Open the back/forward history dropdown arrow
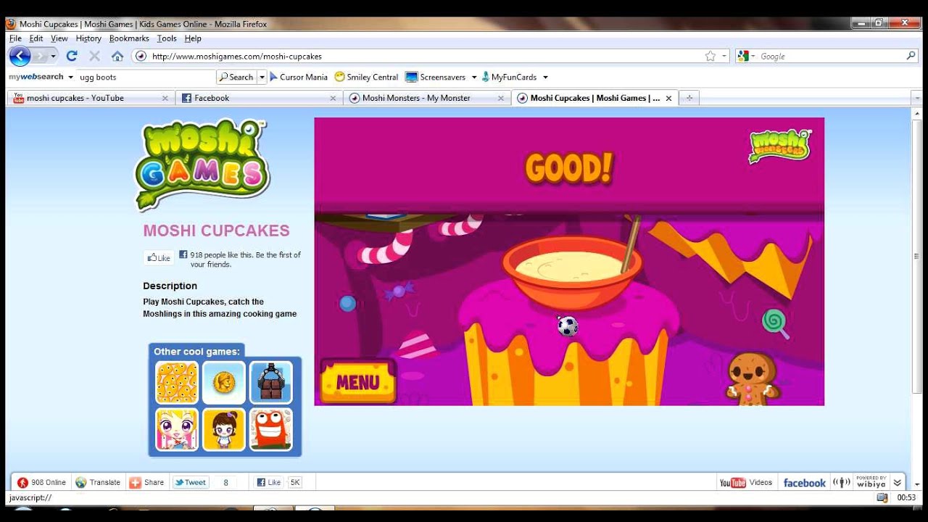Viewport: 928px width, 522px height. (53, 57)
